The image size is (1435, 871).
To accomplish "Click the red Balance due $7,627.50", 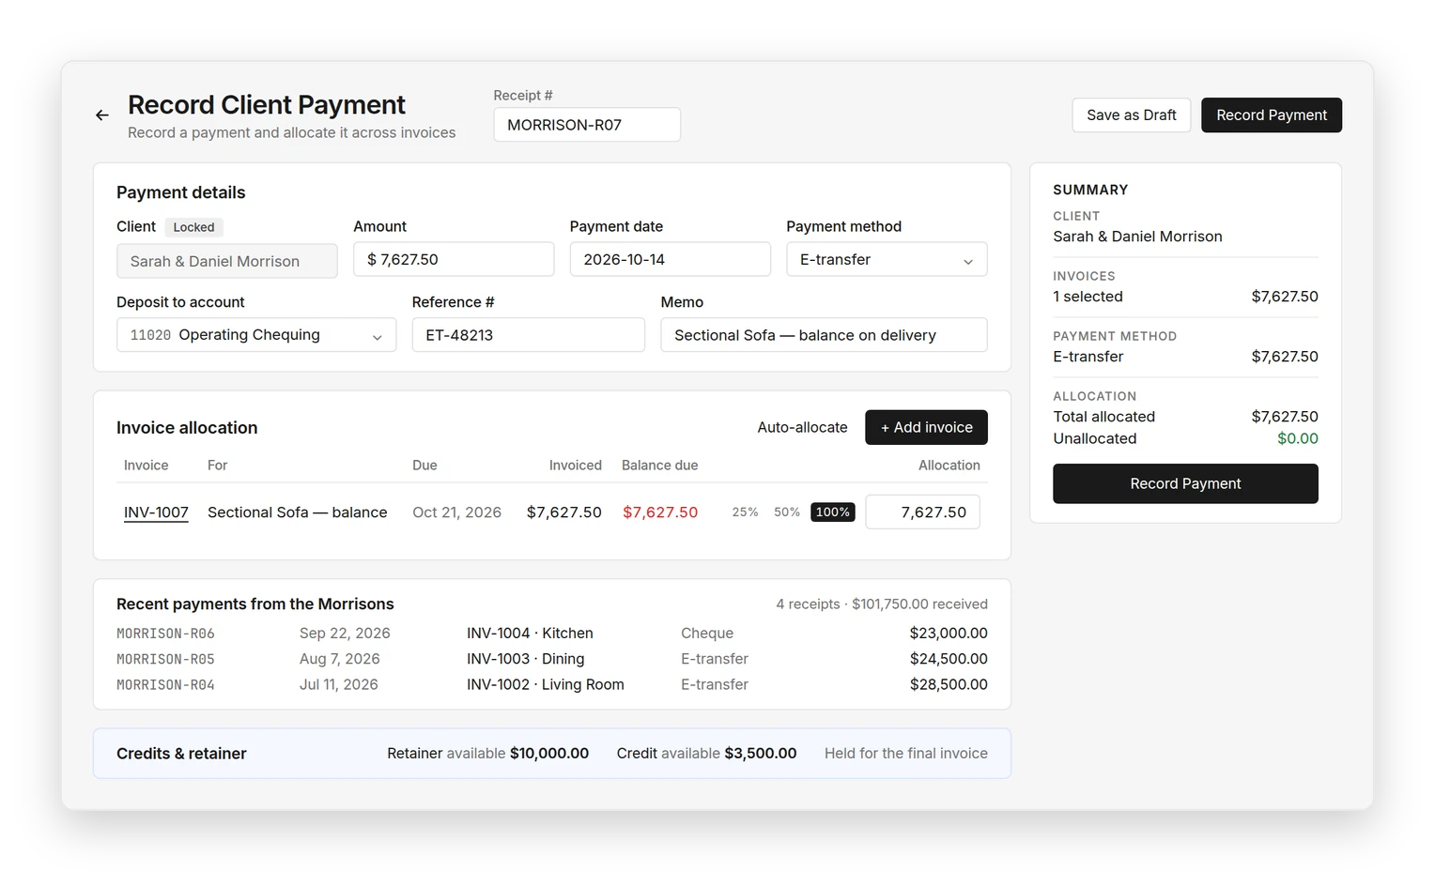I will [x=660, y=512].
